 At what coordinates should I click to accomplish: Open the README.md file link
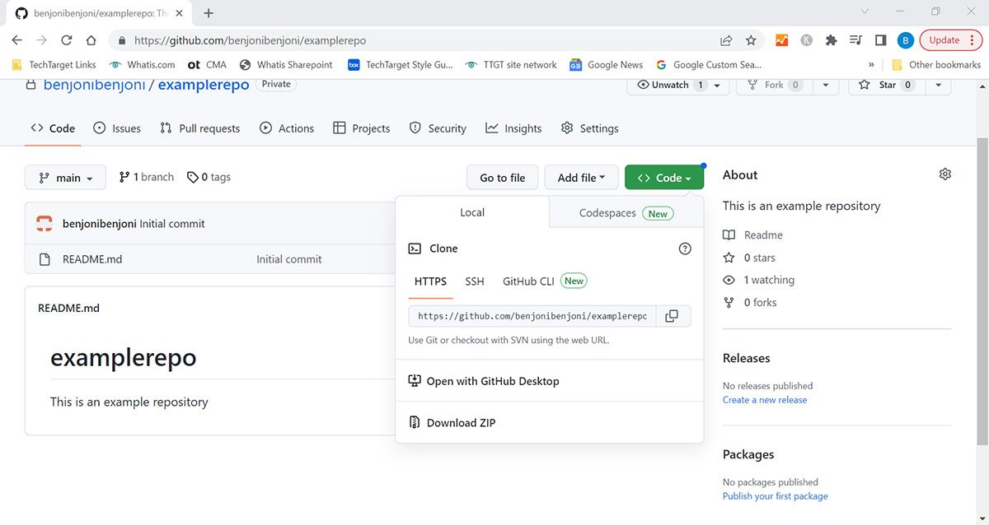[x=92, y=259]
